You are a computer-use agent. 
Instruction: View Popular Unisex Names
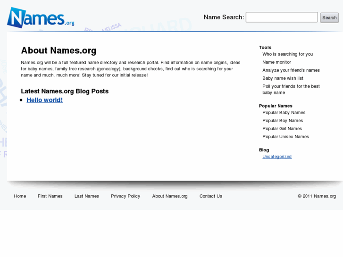[286, 137]
